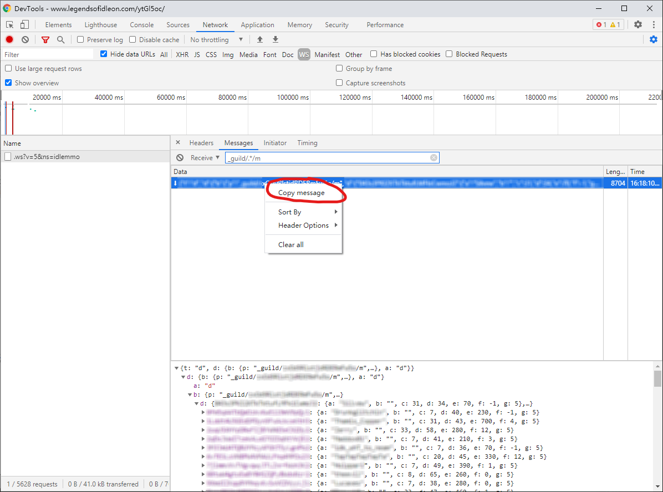663x492 pixels.
Task: Switch to the Elements panel tab
Action: (58, 25)
